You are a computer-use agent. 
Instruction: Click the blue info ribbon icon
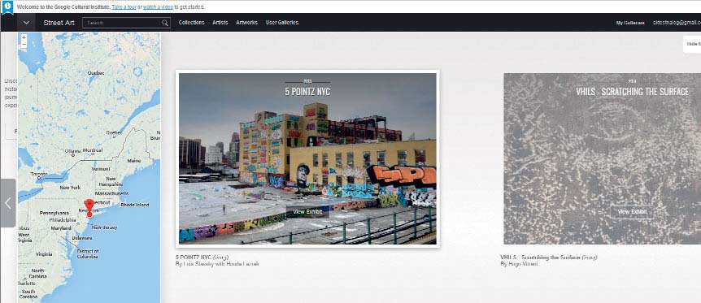(x=7, y=7)
